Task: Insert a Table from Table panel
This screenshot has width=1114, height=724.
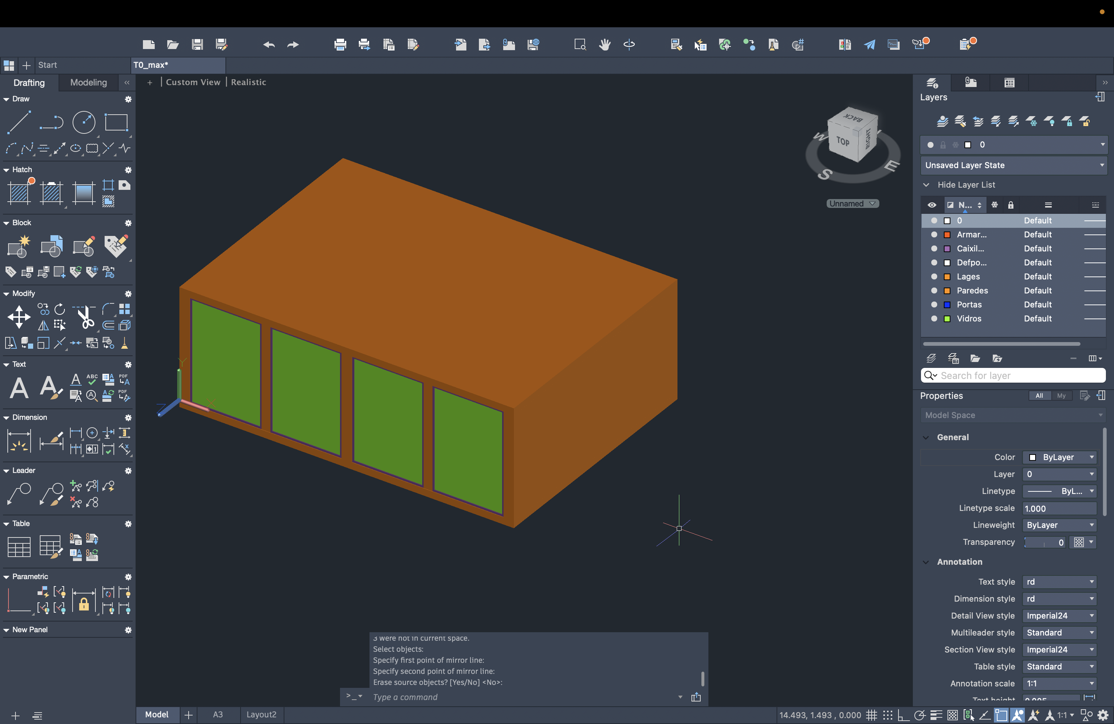Action: (x=19, y=547)
